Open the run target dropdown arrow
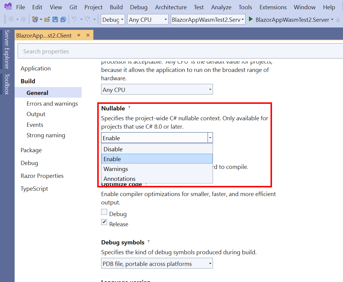 click(332, 19)
